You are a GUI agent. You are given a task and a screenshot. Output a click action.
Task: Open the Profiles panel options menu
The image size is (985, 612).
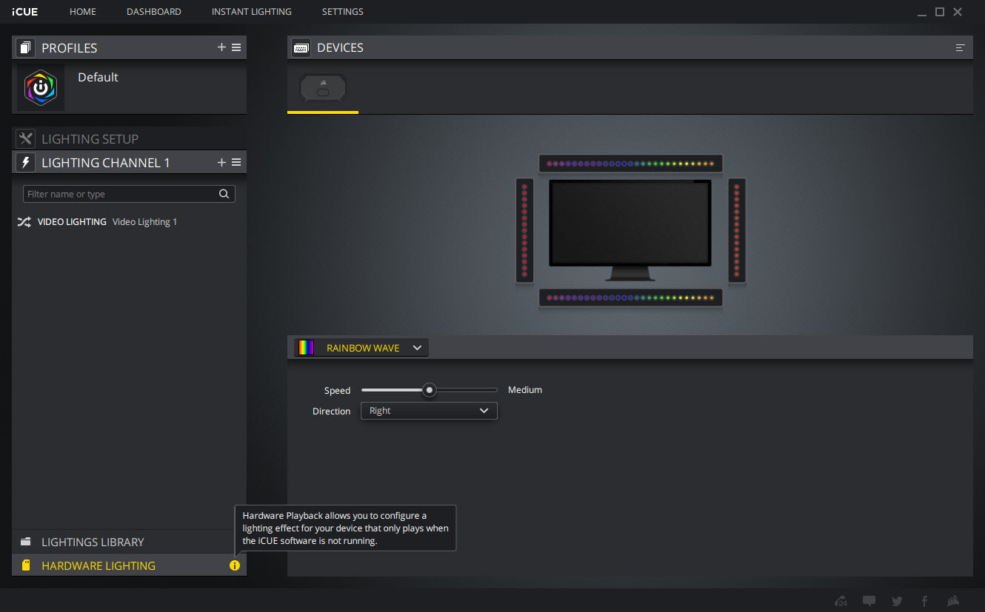[x=236, y=47]
